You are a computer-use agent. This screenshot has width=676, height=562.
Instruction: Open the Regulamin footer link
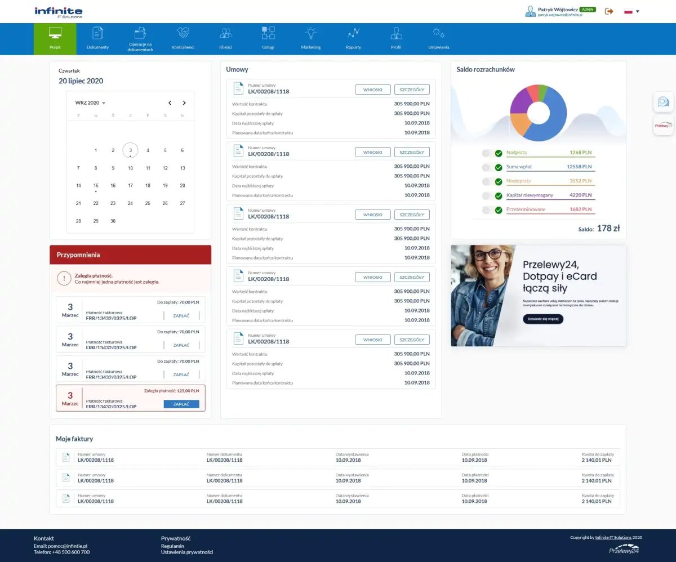click(172, 546)
